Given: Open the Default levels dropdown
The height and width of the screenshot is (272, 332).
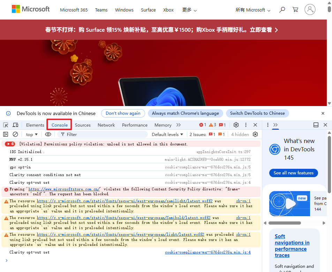Looking at the screenshot, I should [167, 134].
